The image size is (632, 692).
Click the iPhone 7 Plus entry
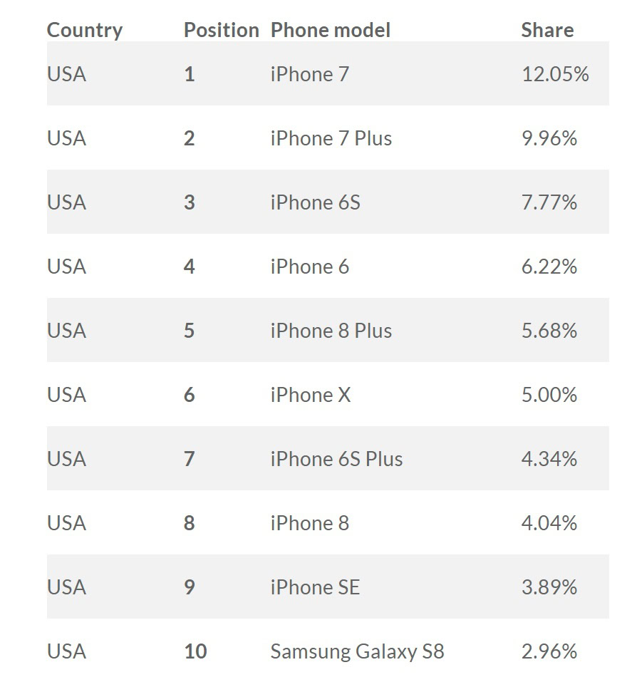click(x=331, y=138)
